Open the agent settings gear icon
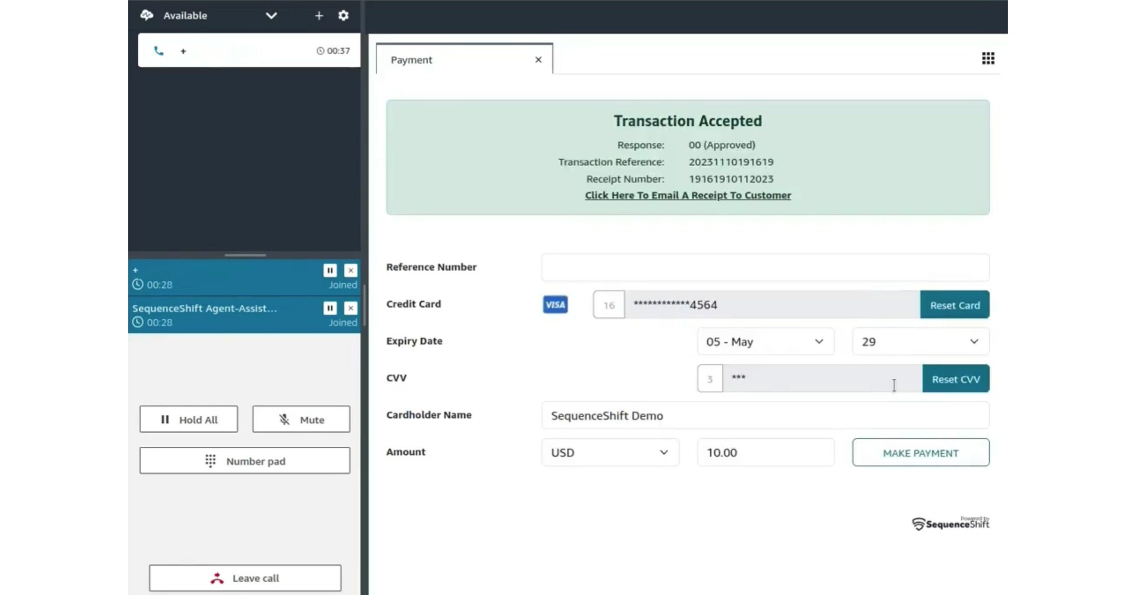Viewport: 1136px width, 595px height. tap(343, 15)
